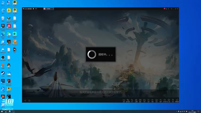This screenshot has height=113, width=201.
Task: Open the MuMu hamburger menu icon
Action: pos(168,9)
